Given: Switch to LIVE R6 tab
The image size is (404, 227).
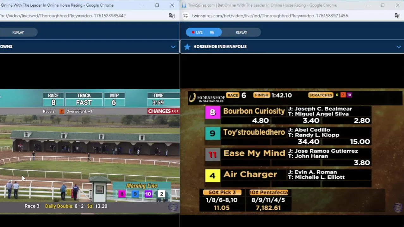Looking at the screenshot, I should click(204, 32).
